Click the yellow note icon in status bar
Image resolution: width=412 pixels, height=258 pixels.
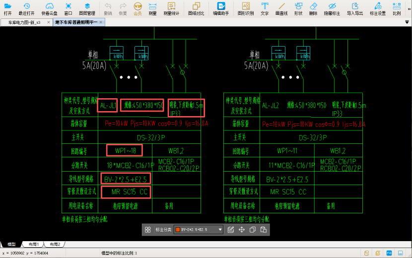(366, 253)
